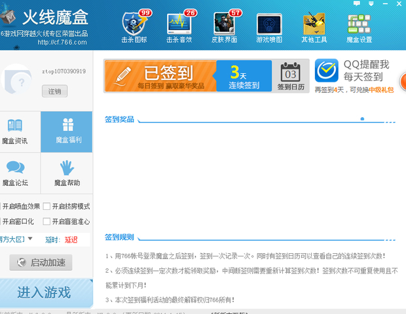The width and height of the screenshot is (406, 314).
Task: Open the 其他工具 other tools icon
Action: (314, 28)
